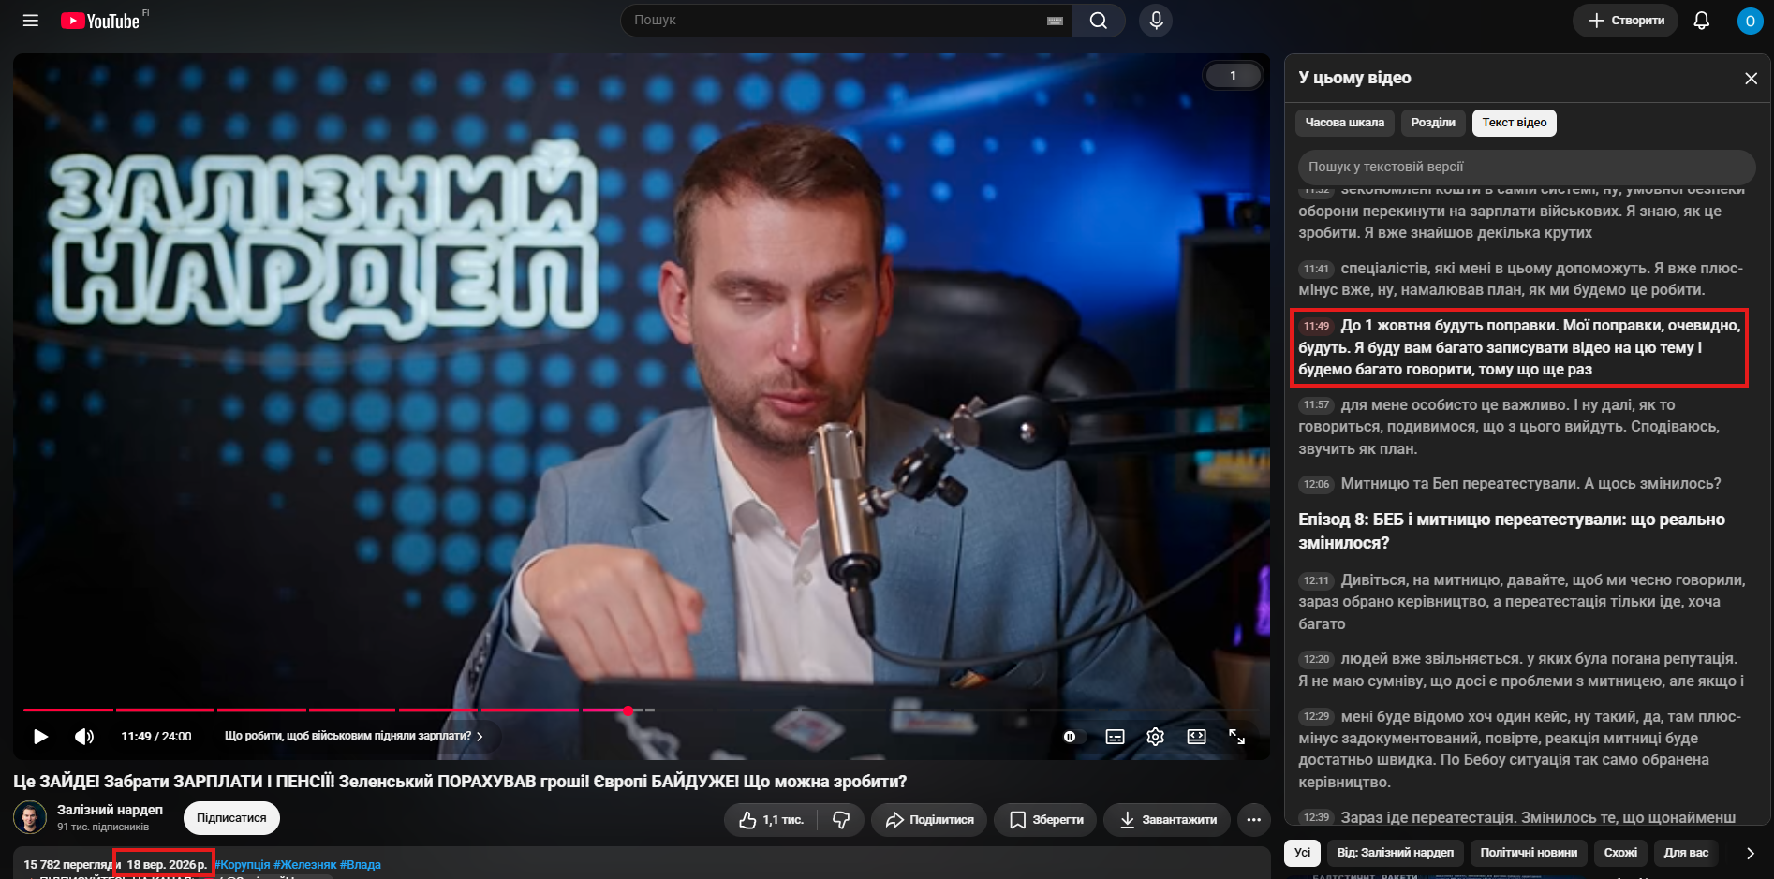Open notifications bell
1774x879 pixels.
click(1702, 21)
